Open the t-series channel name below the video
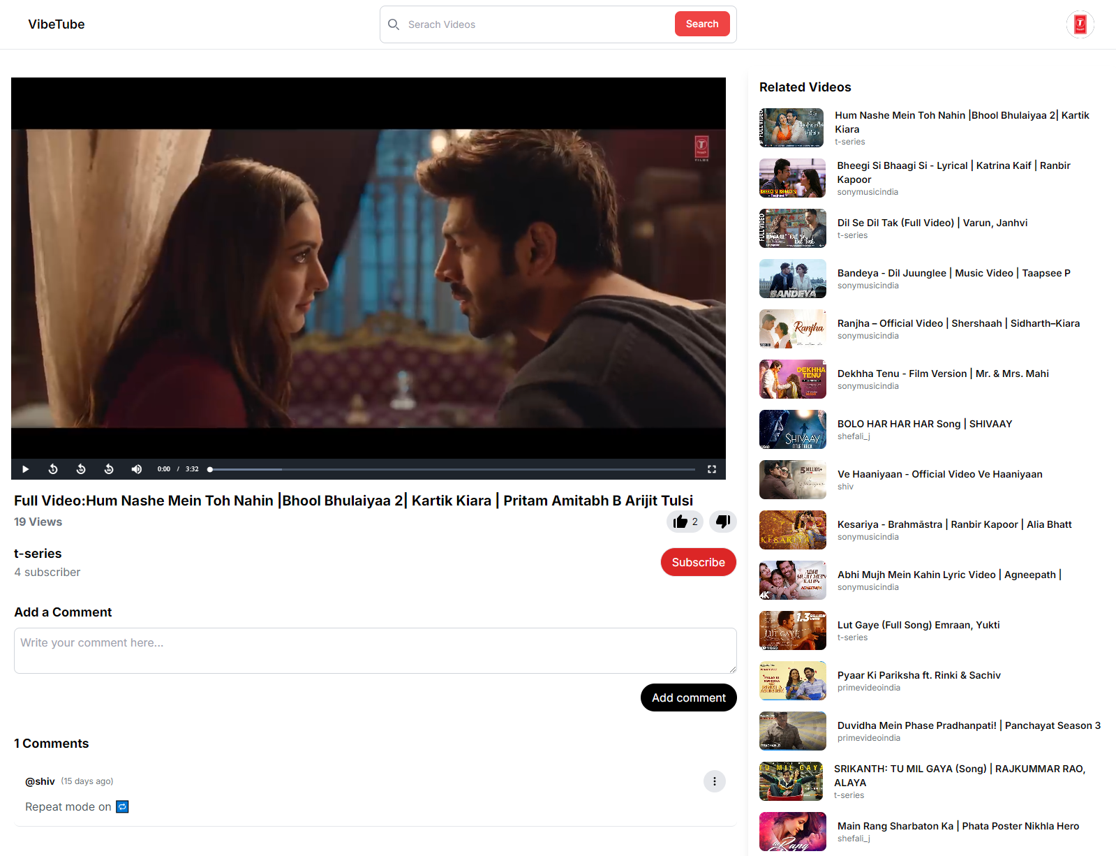 [38, 554]
